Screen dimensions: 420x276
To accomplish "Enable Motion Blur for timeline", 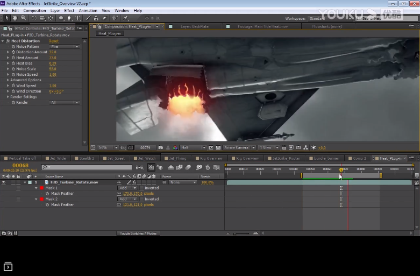I will tap(188, 167).
